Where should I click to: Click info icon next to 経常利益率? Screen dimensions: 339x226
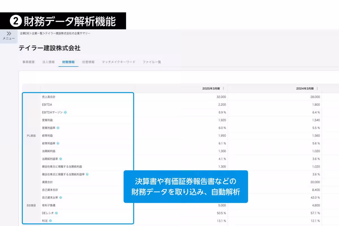pos(58,144)
